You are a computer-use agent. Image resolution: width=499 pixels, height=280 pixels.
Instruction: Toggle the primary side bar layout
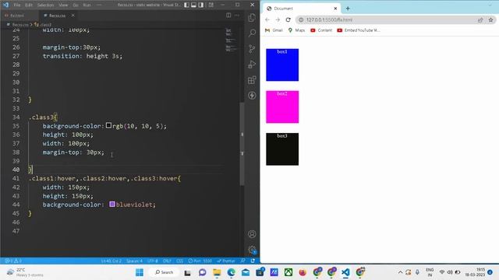tap(187, 5)
